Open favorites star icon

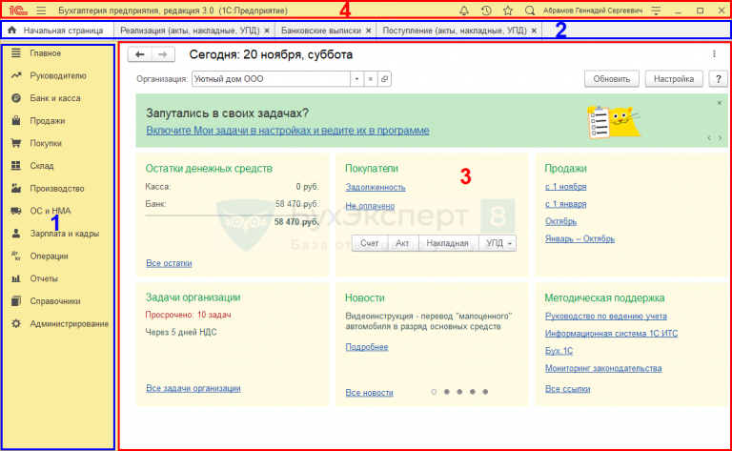pyautogui.click(x=508, y=10)
